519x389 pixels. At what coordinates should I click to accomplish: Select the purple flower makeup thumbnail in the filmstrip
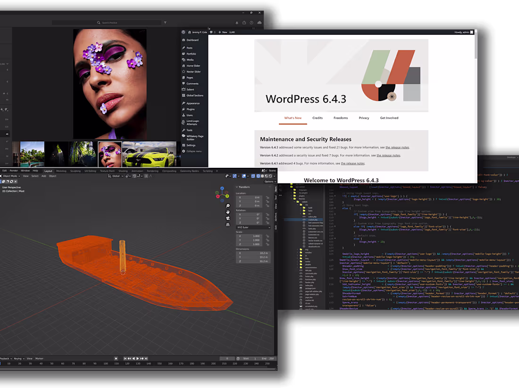tap(109, 154)
